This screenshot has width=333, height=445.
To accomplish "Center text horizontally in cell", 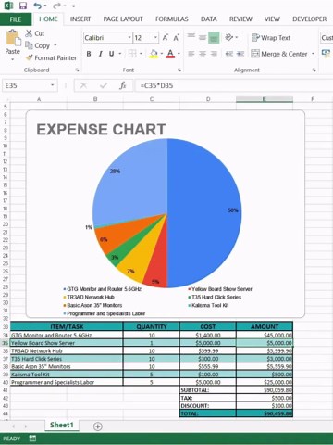I will (203, 54).
